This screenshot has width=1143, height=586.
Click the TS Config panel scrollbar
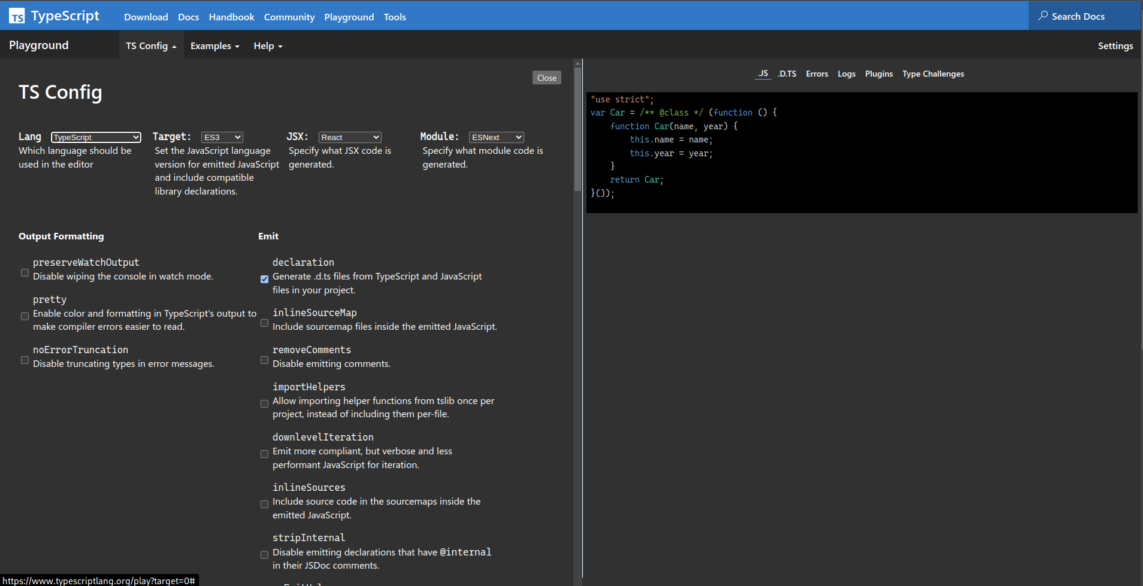tap(577, 129)
